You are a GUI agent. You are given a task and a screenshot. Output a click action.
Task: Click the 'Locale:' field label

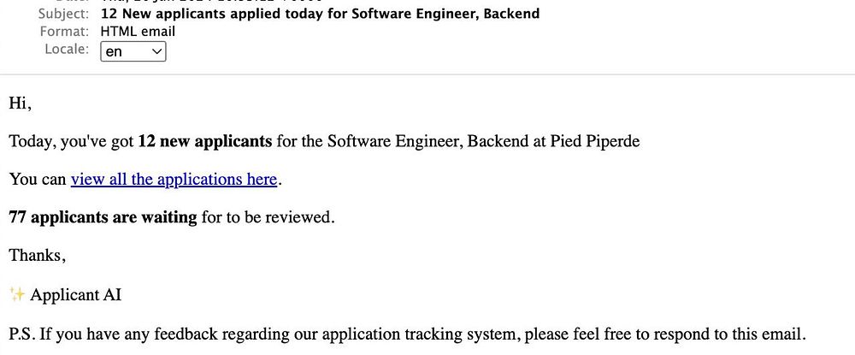click(67, 49)
